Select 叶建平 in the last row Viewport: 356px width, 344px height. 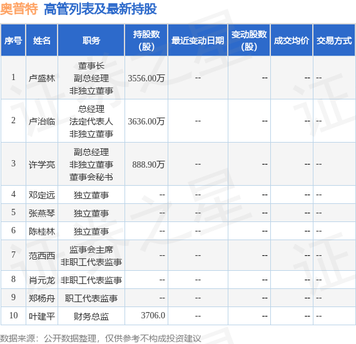point(42,316)
